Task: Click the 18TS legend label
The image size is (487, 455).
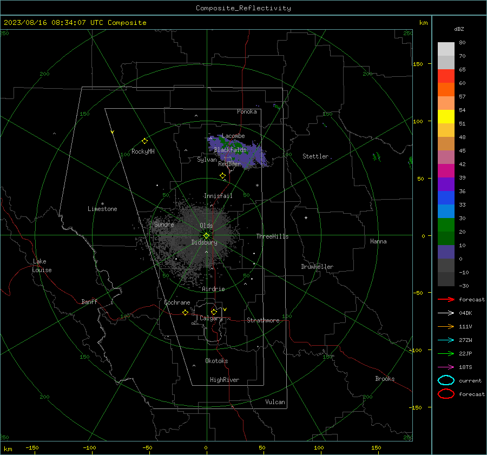Action: pos(465,367)
